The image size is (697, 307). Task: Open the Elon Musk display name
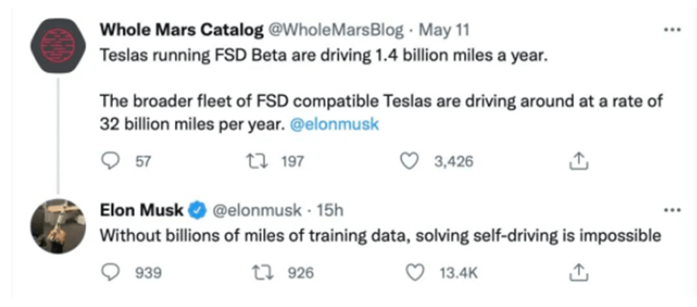pos(142,211)
